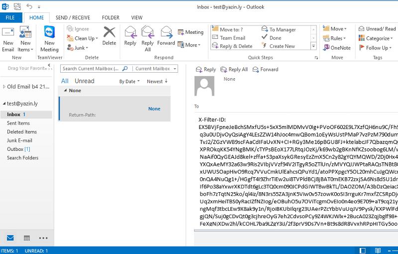Open the Categorize color menu

point(376,38)
